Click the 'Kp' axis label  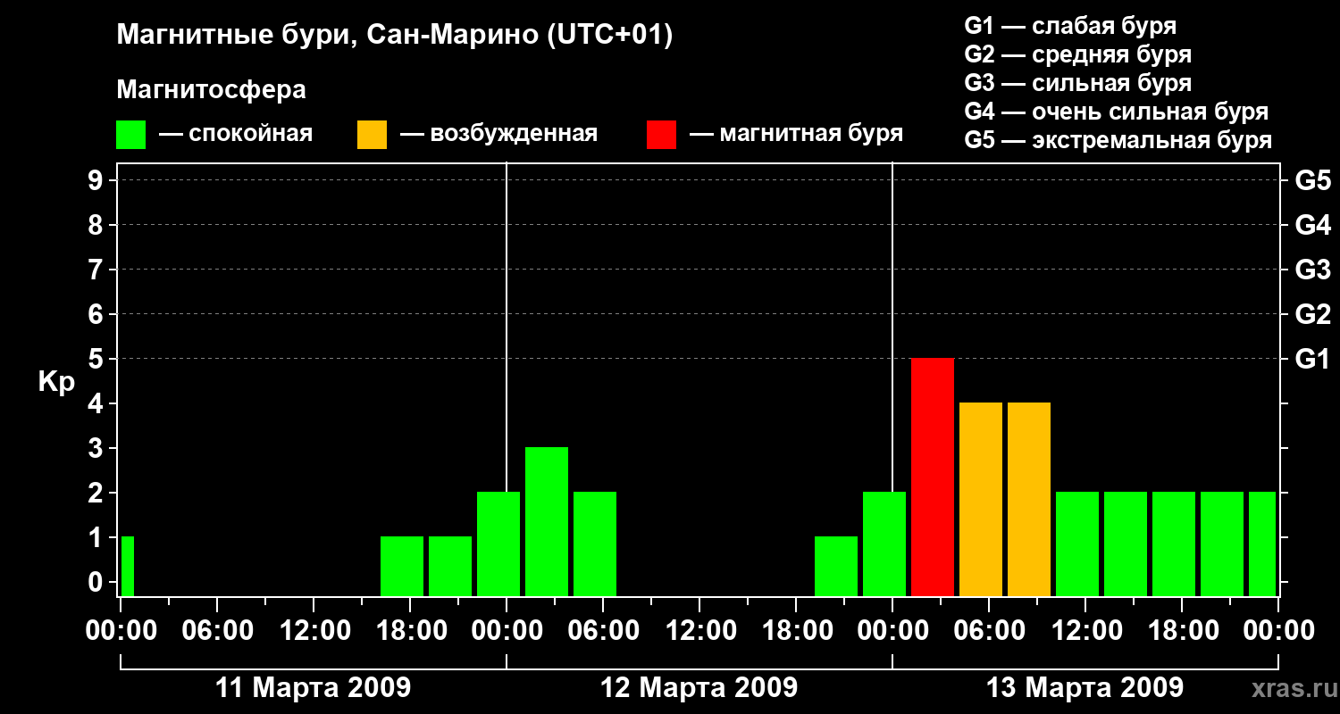56,381
